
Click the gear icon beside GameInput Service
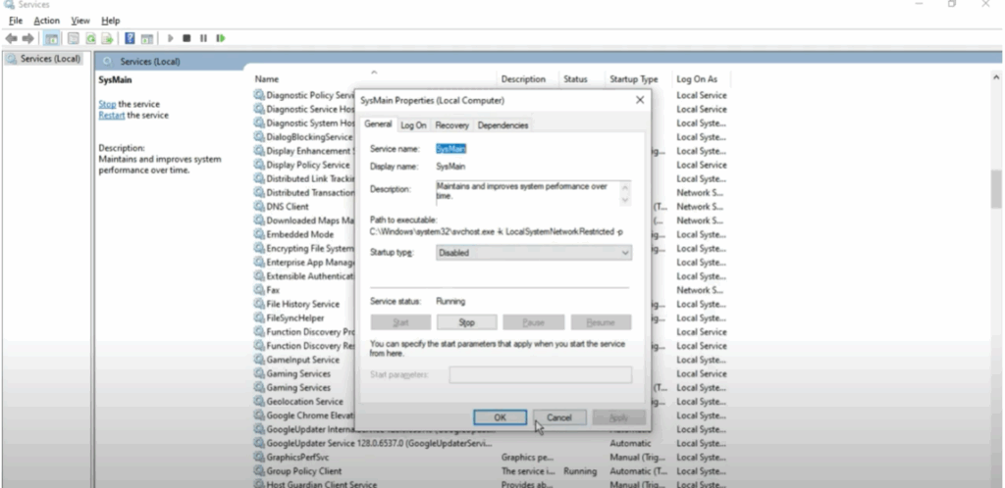tap(259, 360)
